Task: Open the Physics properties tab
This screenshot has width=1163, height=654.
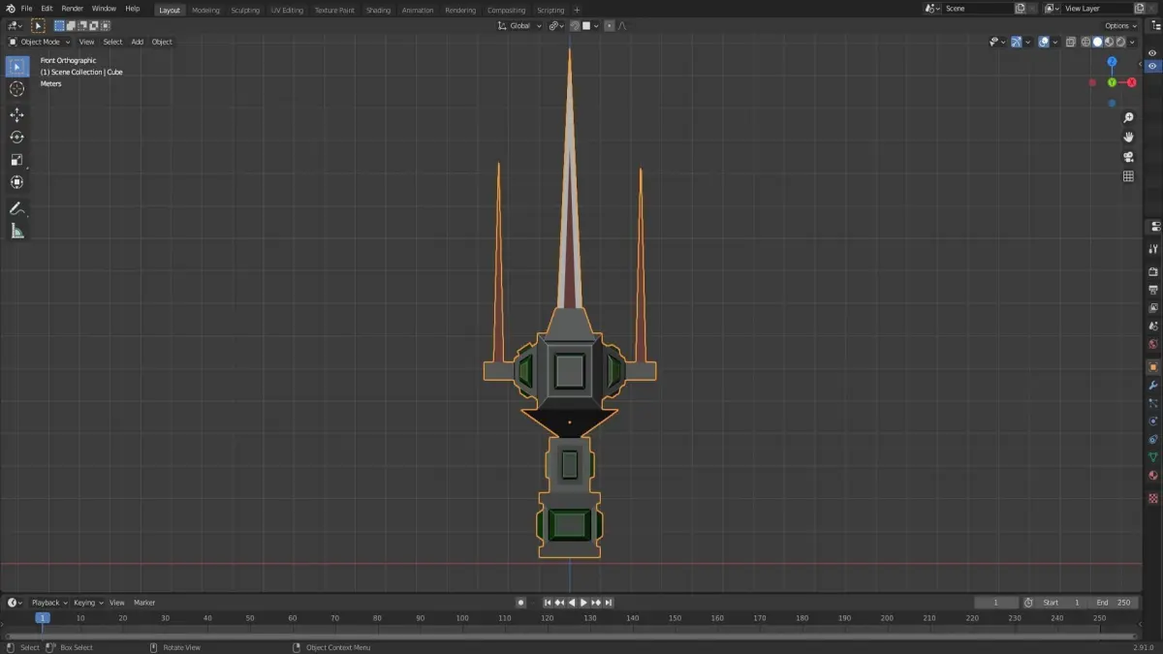Action: pyautogui.click(x=1153, y=421)
